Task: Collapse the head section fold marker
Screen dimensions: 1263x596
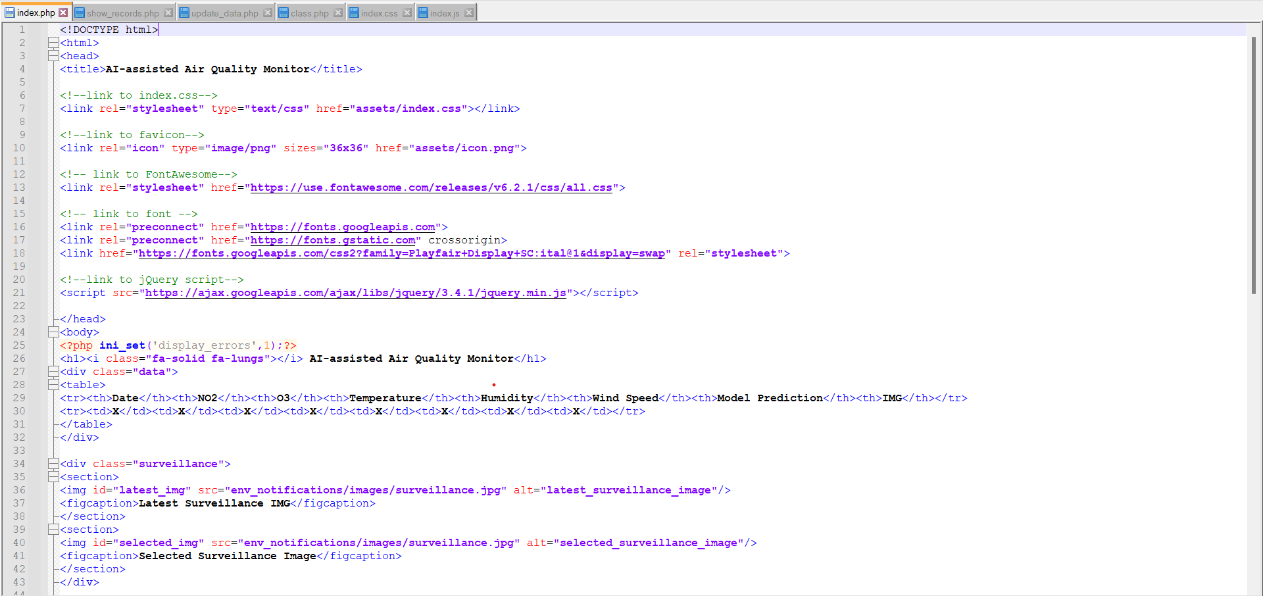Action: point(54,55)
